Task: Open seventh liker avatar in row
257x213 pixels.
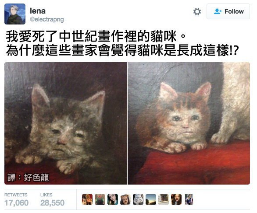Action: (x=164, y=199)
